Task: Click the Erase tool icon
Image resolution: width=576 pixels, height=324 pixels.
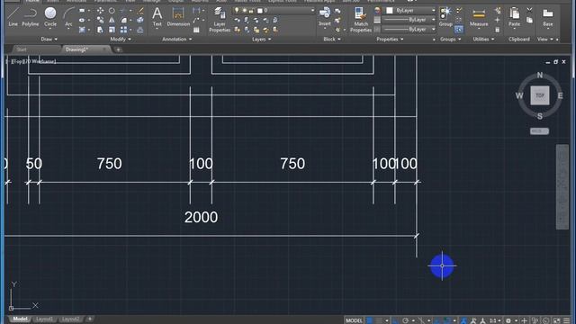Action: (140, 11)
